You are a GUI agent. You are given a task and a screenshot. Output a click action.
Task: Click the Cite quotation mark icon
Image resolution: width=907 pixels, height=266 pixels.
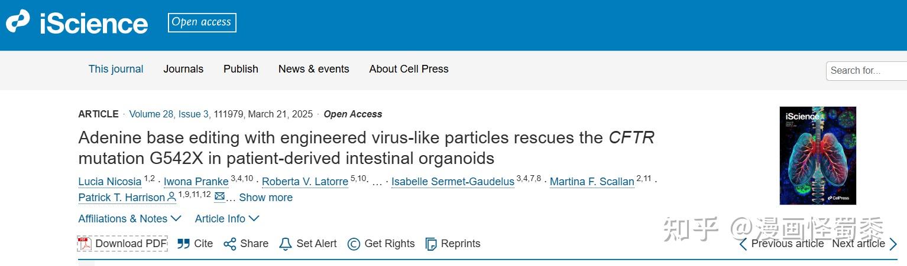(x=184, y=244)
